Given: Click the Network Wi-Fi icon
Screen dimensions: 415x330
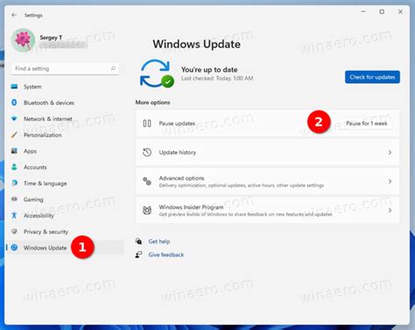Looking at the screenshot, I should click(14, 118).
